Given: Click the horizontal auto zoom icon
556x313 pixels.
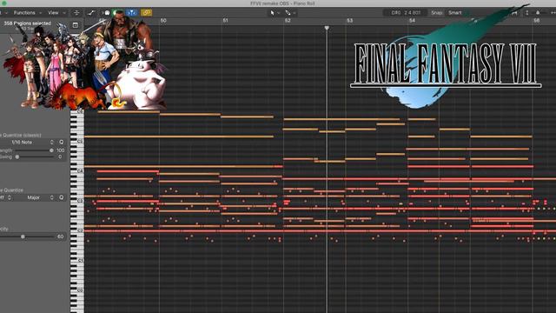Looking at the screenshot, I should pos(514,13).
